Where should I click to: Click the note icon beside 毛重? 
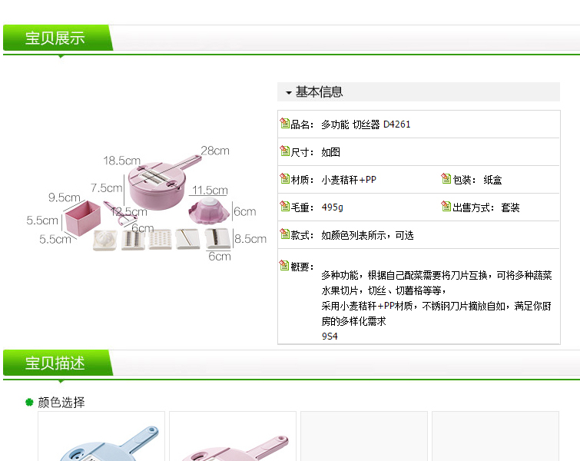tap(284, 207)
